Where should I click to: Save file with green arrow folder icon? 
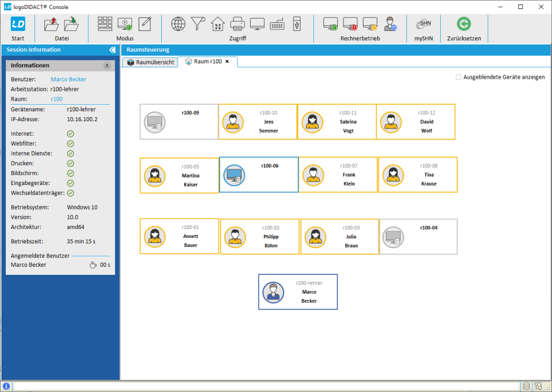71,24
